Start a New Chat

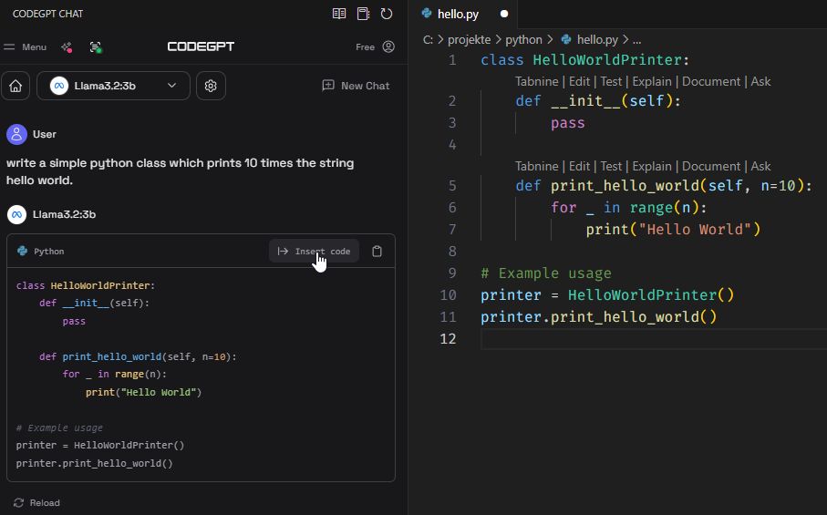coord(356,86)
